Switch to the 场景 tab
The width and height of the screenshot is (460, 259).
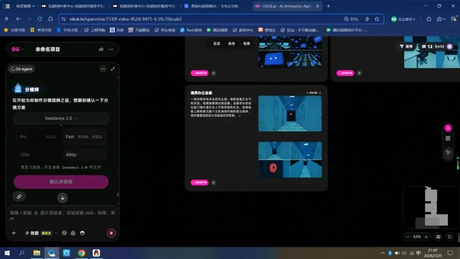[245, 43]
